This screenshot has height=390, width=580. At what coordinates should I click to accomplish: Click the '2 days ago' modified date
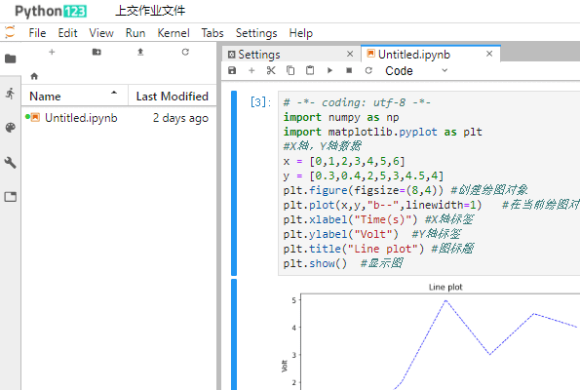[x=180, y=118]
